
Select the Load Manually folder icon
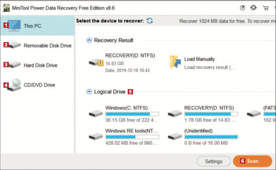pyautogui.click(x=175, y=62)
